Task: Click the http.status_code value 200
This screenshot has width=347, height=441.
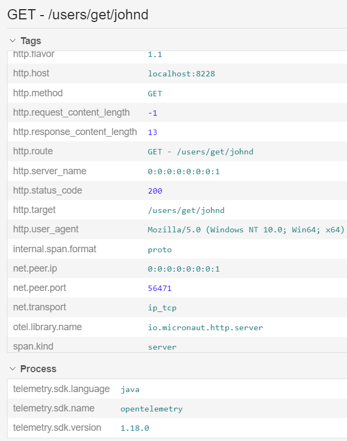Action: point(154,190)
